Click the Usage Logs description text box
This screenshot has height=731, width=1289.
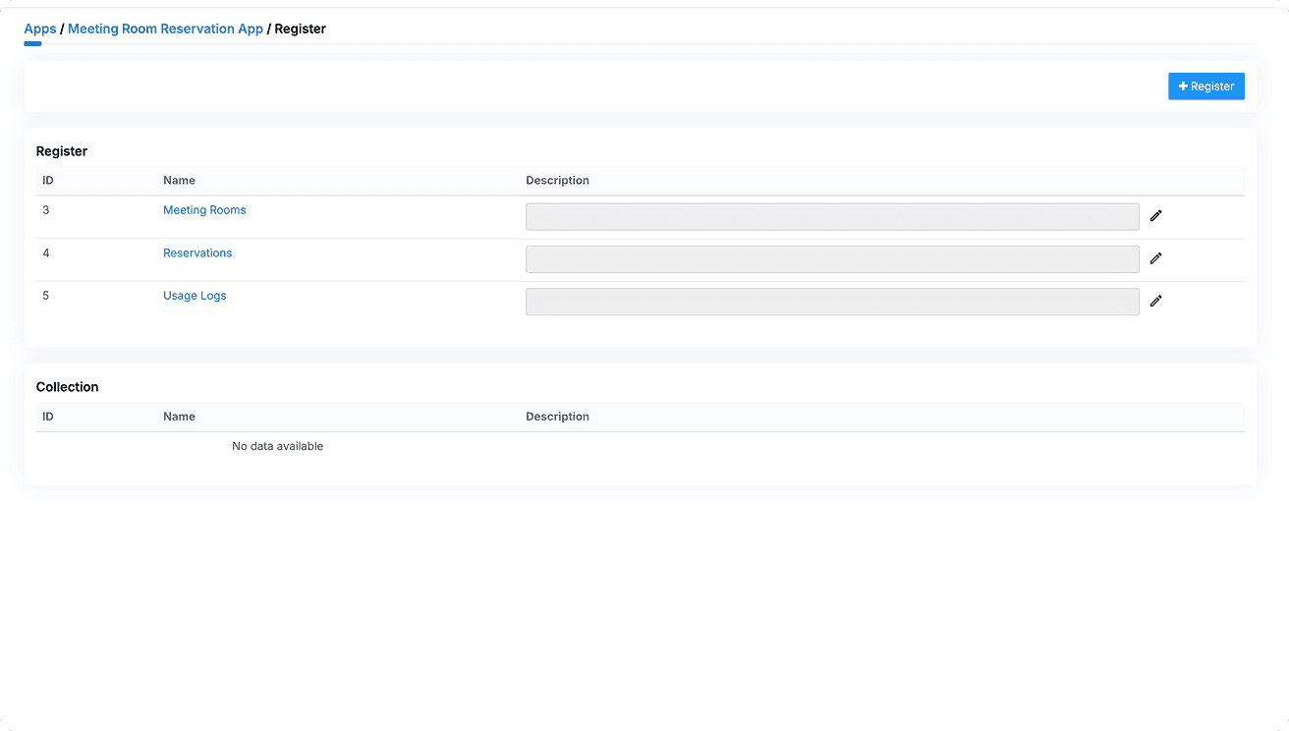coord(831,301)
